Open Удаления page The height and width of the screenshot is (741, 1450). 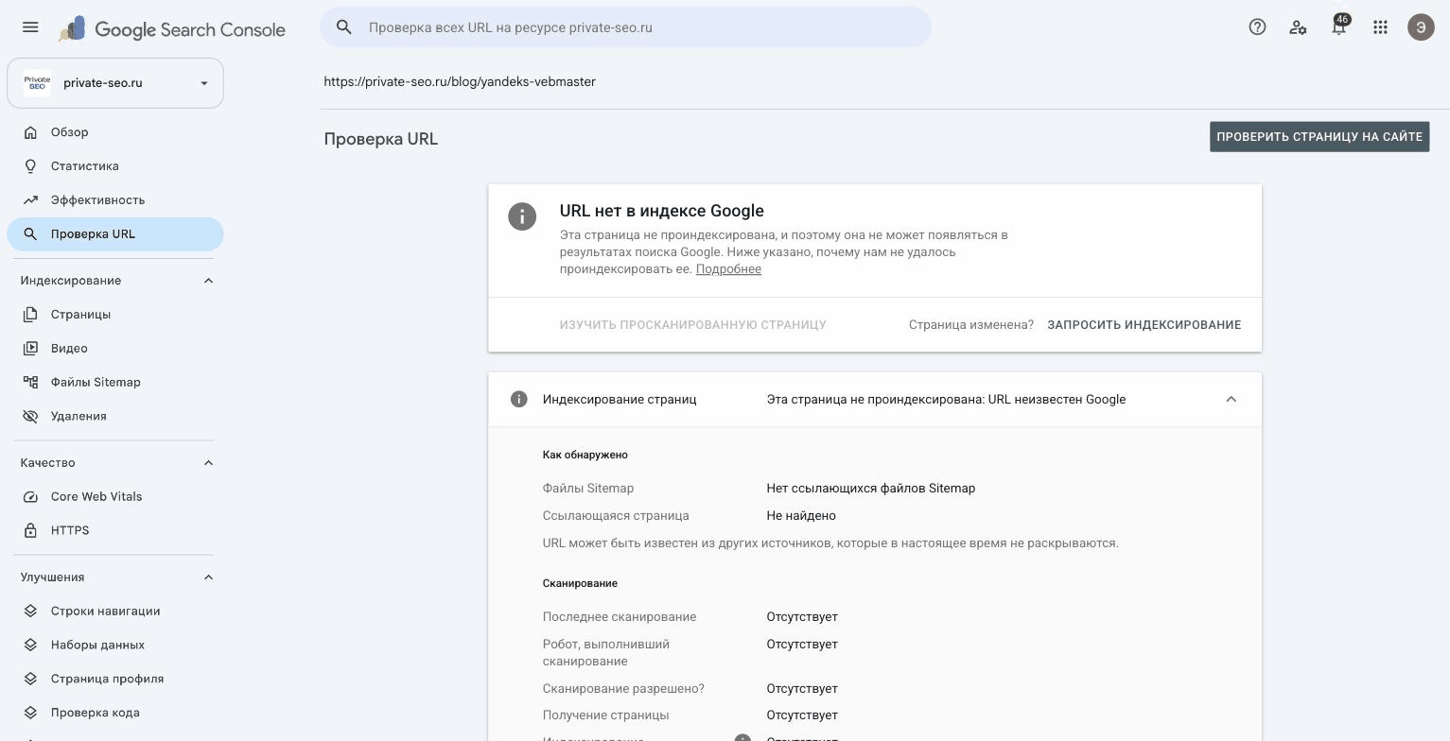(x=115, y=417)
